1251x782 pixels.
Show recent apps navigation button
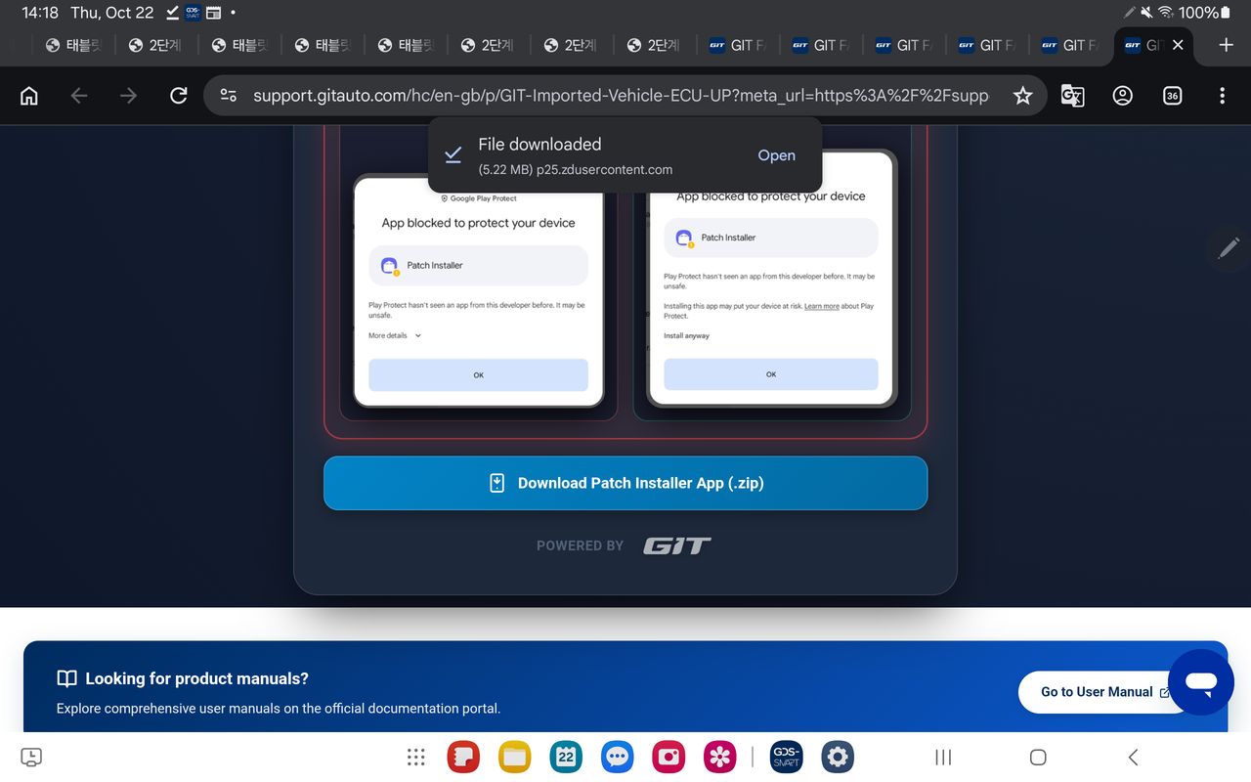tap(943, 757)
